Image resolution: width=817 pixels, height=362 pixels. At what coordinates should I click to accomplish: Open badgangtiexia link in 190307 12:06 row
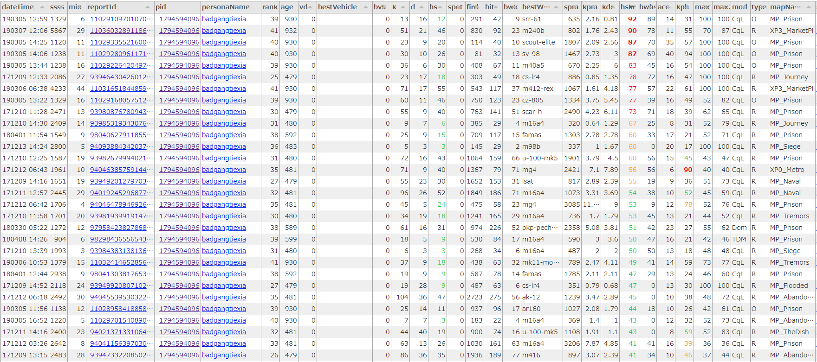(x=224, y=31)
